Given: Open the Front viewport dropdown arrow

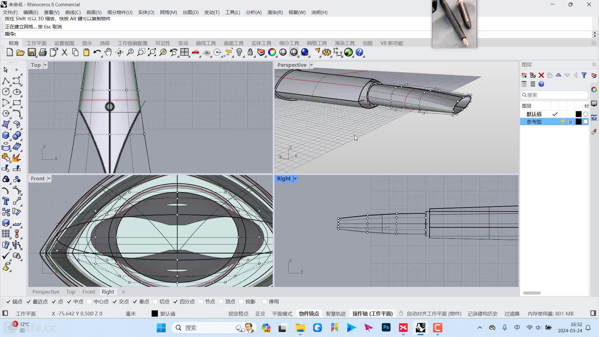Looking at the screenshot, I should click(49, 178).
